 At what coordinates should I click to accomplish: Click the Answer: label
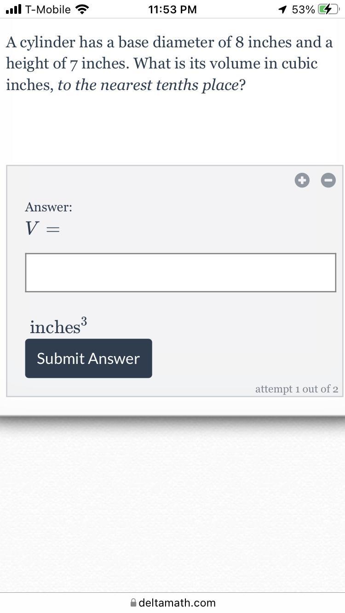(48, 207)
